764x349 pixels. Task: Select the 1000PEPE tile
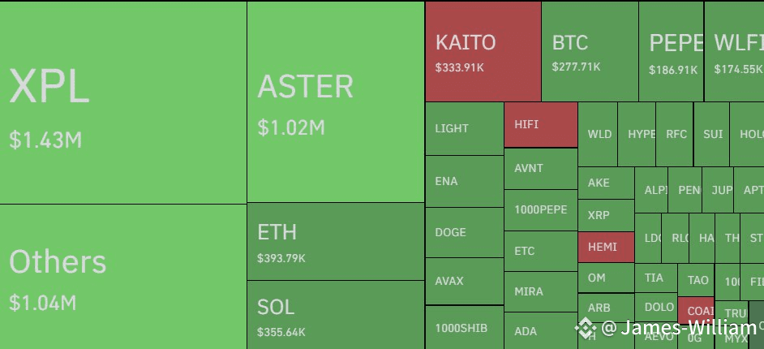[x=541, y=210]
